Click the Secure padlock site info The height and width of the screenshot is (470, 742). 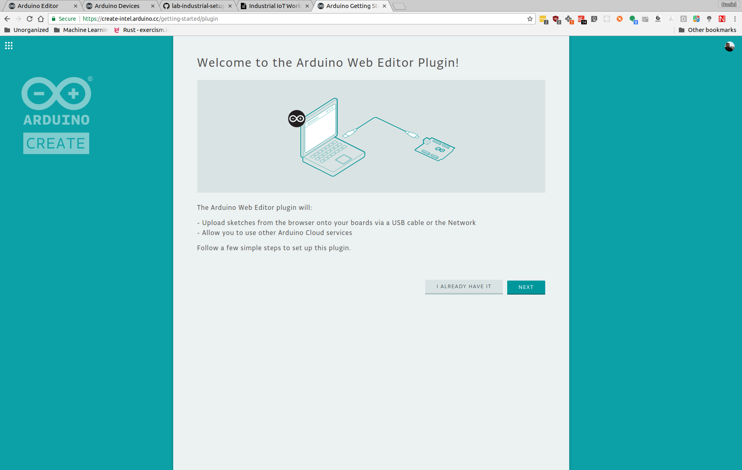64,19
